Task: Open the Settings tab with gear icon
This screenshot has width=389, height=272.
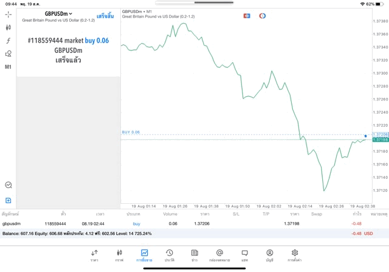Action: tap(295, 256)
